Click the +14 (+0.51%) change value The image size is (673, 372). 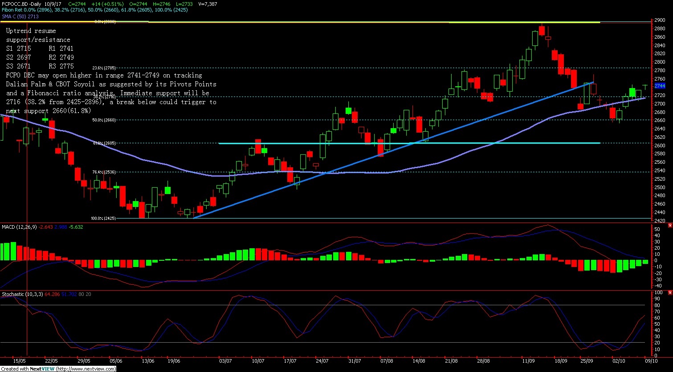[106, 4]
